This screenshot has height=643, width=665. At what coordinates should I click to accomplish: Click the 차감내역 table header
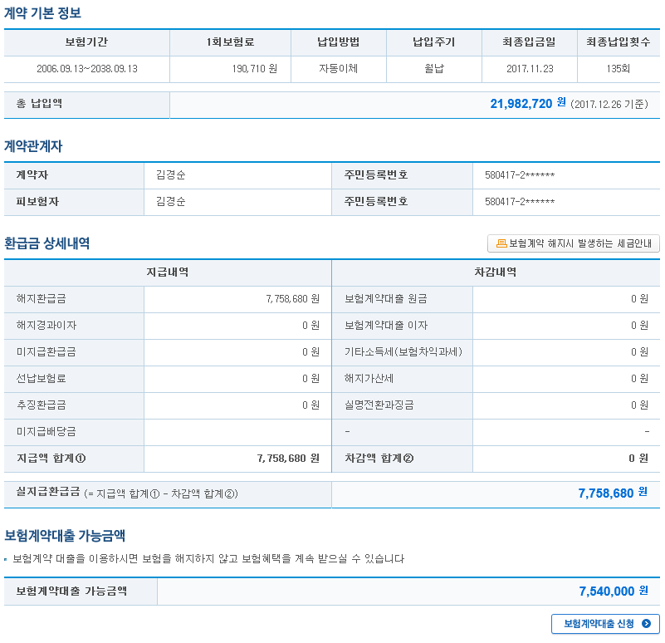pos(496,272)
